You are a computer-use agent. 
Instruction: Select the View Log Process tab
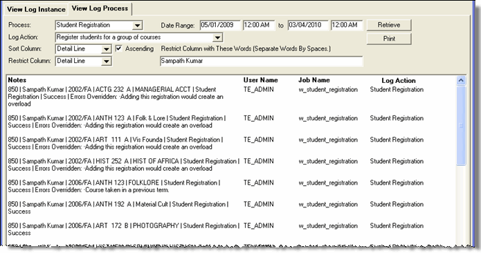(x=100, y=8)
